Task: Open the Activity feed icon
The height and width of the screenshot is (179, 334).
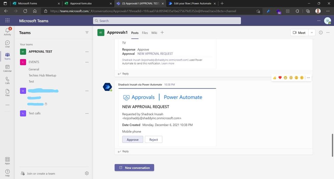Action: coord(7,31)
